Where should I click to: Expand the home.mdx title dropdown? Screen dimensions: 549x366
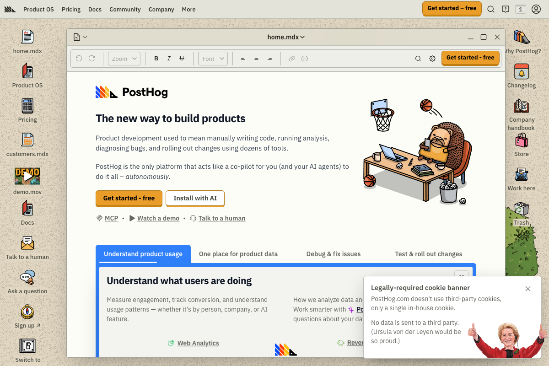[x=286, y=37]
